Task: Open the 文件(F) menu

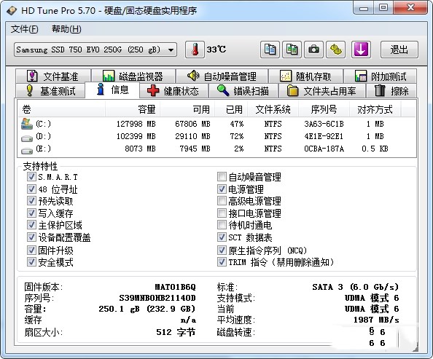Action: [24, 29]
